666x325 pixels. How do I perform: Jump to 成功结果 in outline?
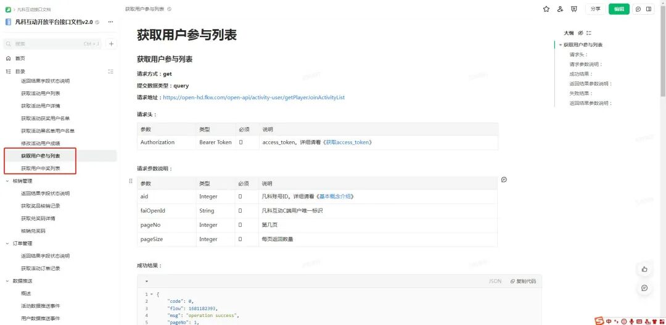(x=581, y=74)
